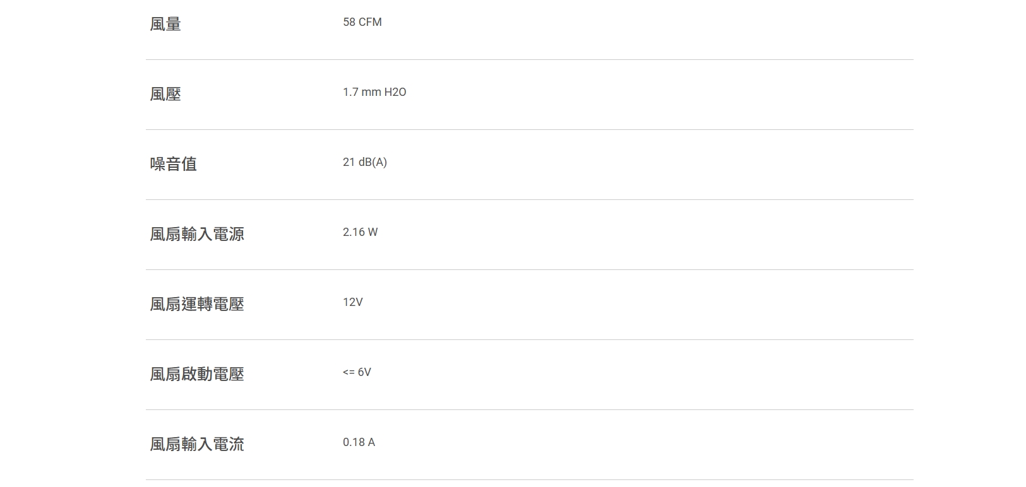
Task: Select the 0.18 A current value
Action: [x=359, y=442]
